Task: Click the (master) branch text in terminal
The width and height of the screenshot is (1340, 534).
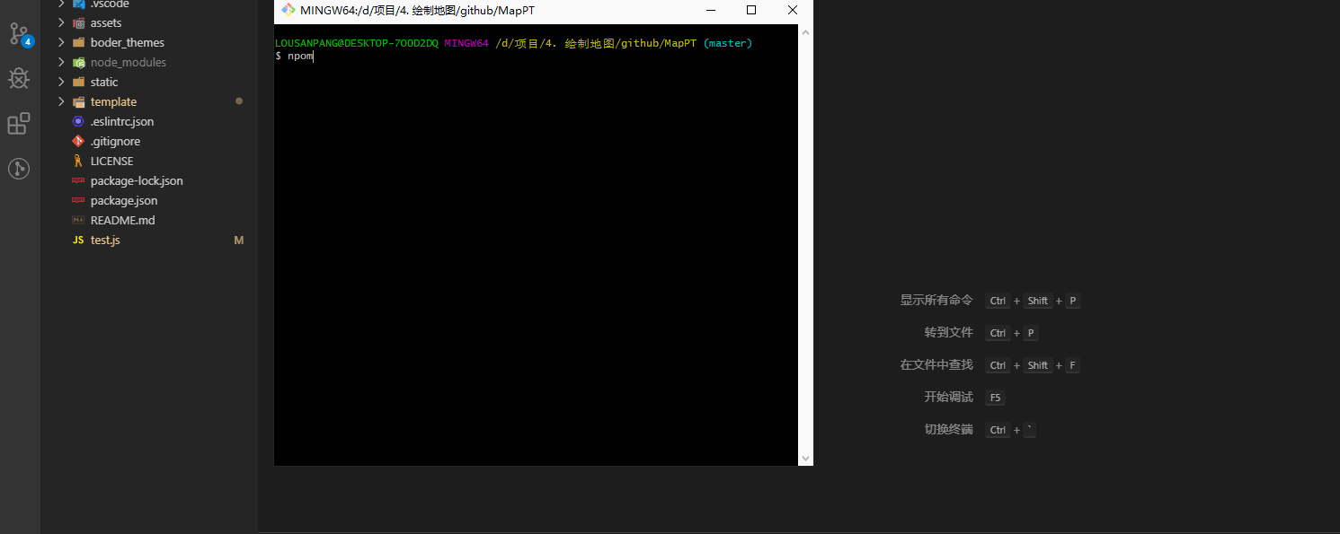Action: point(728,43)
